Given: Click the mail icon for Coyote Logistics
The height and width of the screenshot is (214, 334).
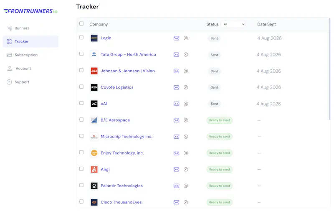Looking at the screenshot, I should 176,87.
